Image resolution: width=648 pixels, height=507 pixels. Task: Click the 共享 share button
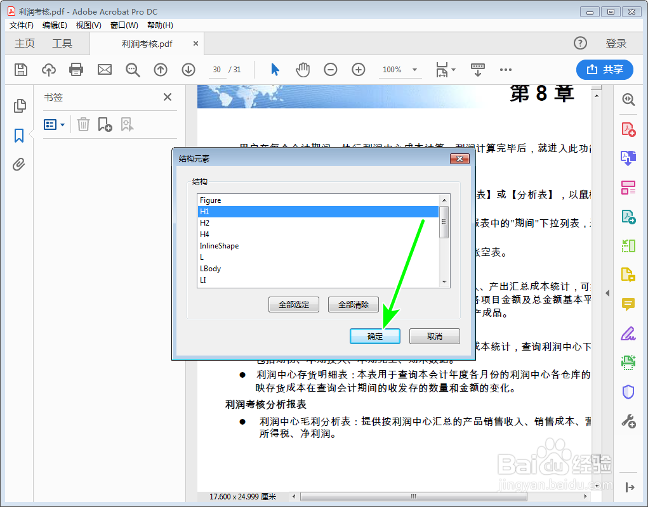click(605, 69)
